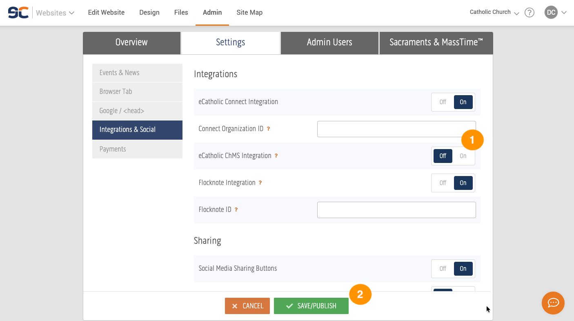Open Google / <head> settings
This screenshot has height=321, width=574.
137,111
